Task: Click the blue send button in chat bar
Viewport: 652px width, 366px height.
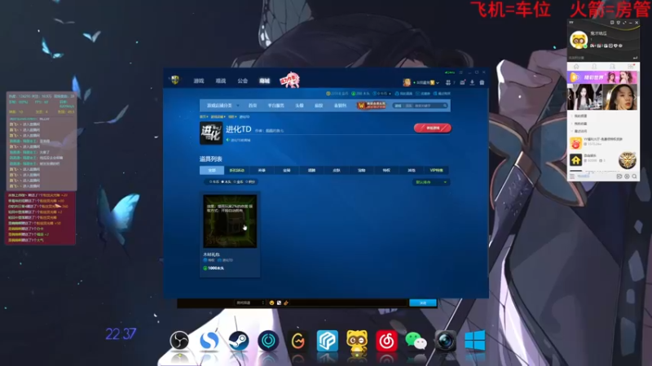Action: tap(423, 303)
